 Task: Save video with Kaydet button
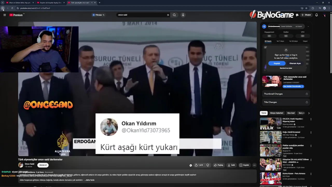[244, 165]
